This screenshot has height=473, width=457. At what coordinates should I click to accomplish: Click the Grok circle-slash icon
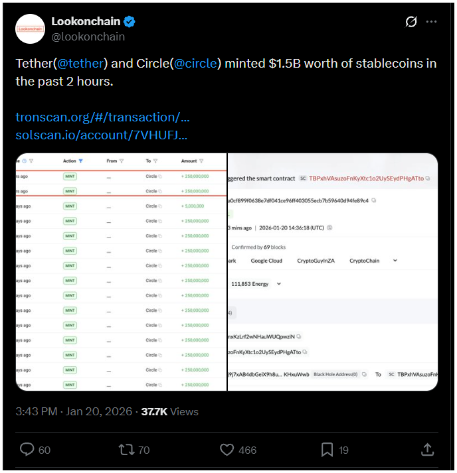[411, 22]
